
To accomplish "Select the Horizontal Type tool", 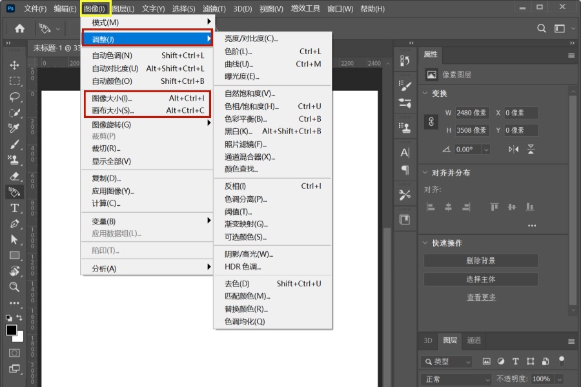I will [14, 208].
